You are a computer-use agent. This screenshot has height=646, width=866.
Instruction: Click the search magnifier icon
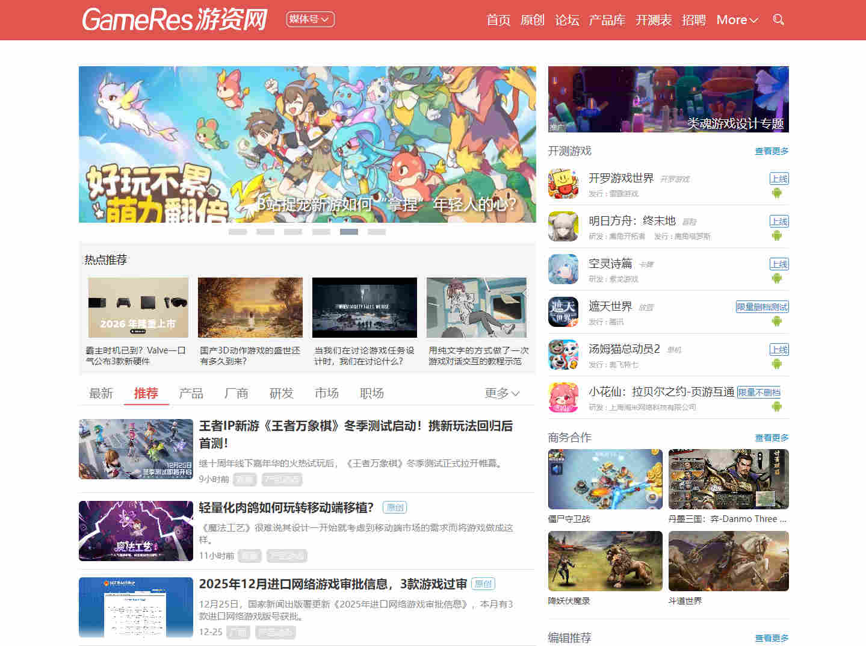778,20
